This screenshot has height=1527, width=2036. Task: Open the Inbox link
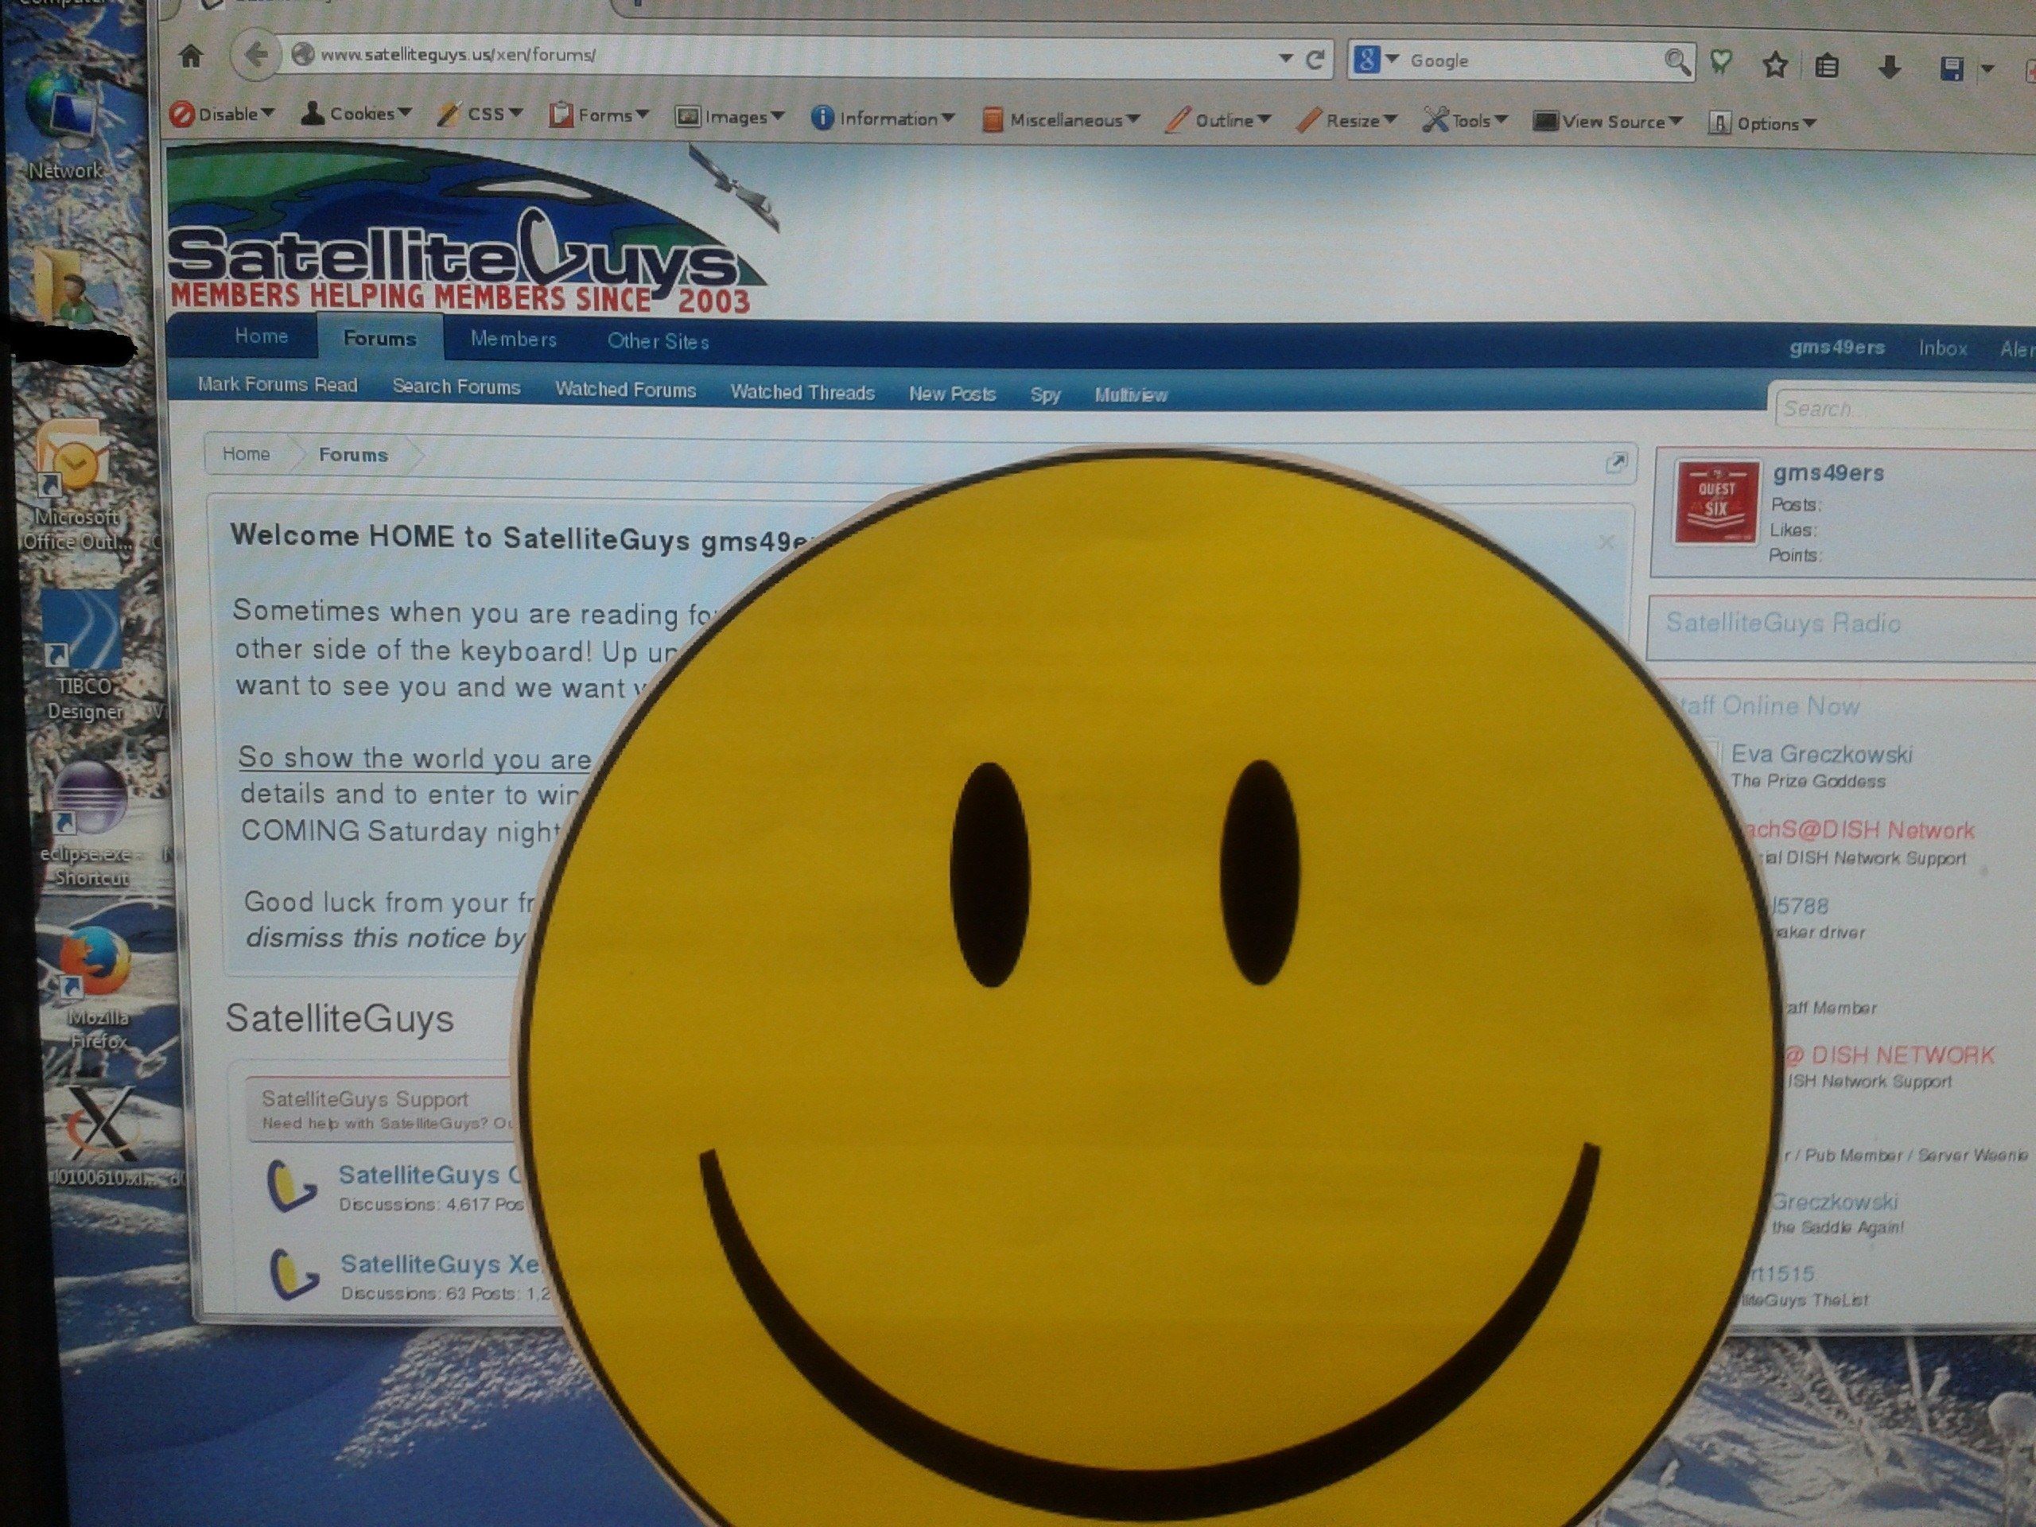pyautogui.click(x=1943, y=348)
